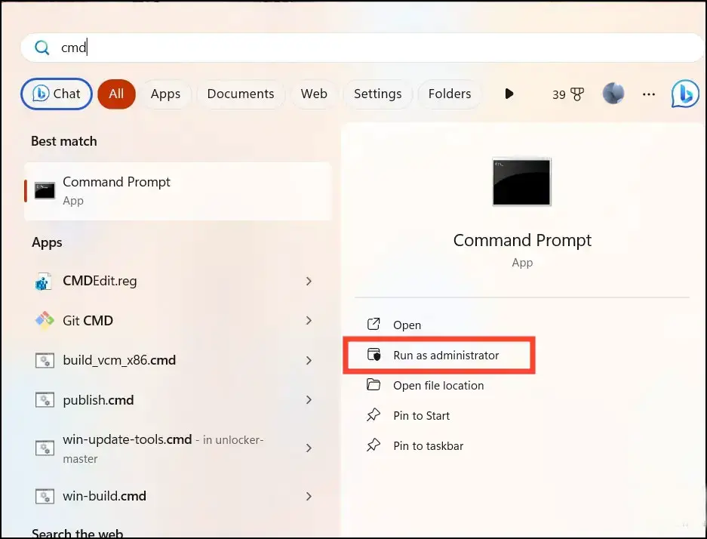Viewport: 707px width, 539px height.
Task: Choose Open file location
Action: pyautogui.click(x=438, y=386)
